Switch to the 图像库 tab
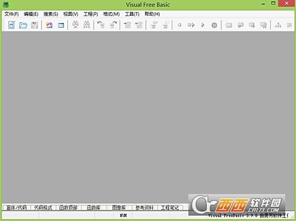 [119, 208]
